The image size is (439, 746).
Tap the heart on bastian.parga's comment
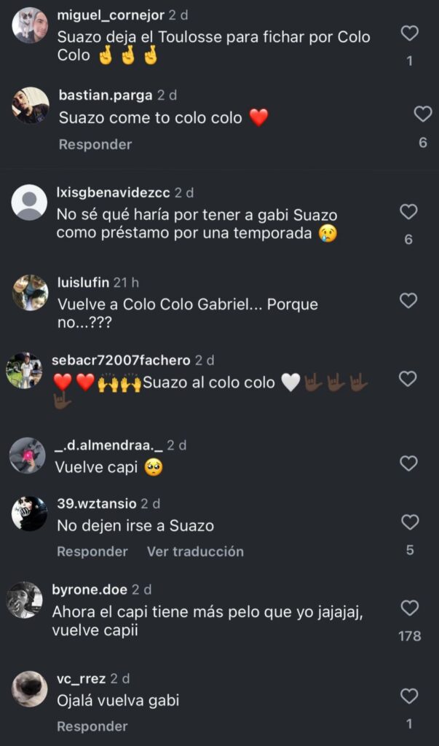pos(423,114)
